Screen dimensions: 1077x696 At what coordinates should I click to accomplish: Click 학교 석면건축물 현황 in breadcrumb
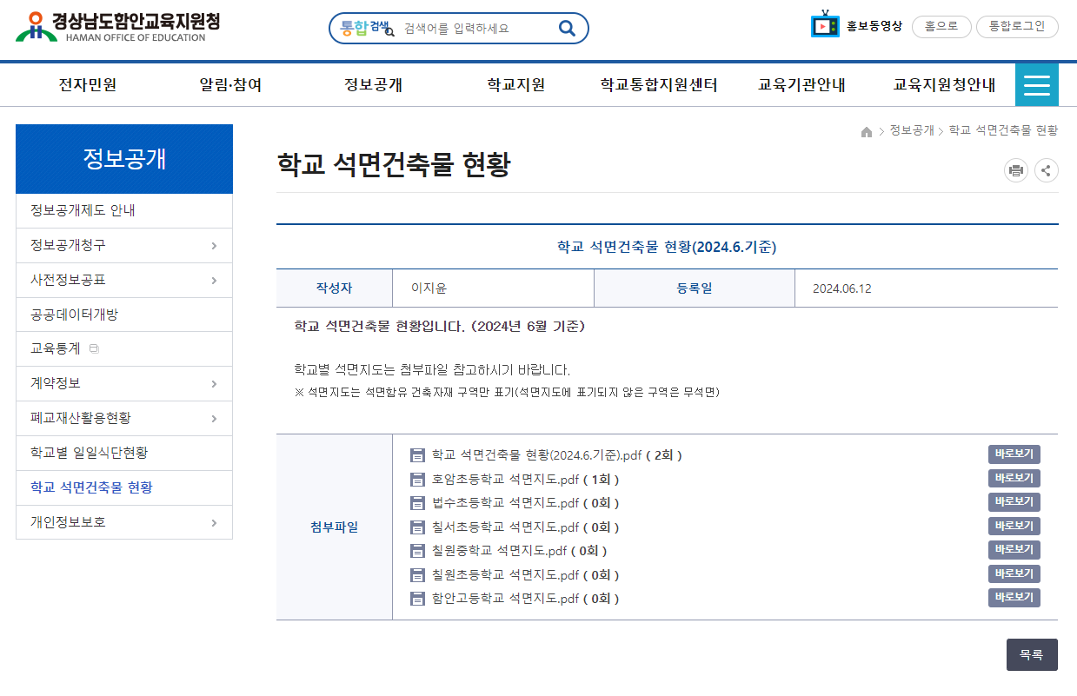(1003, 130)
